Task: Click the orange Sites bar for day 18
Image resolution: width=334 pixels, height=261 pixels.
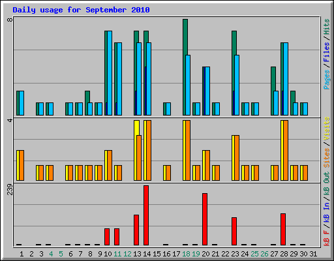Action: coord(188,150)
